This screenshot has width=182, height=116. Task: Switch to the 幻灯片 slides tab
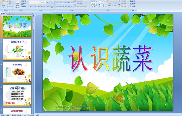point(3,13)
